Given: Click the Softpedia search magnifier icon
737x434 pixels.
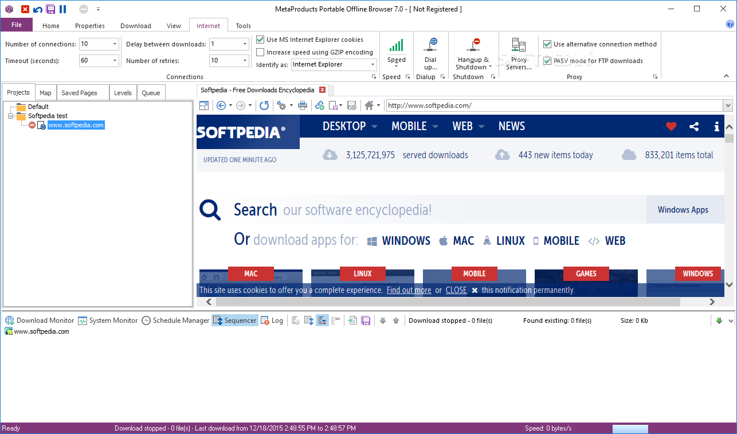Looking at the screenshot, I should click(x=210, y=210).
